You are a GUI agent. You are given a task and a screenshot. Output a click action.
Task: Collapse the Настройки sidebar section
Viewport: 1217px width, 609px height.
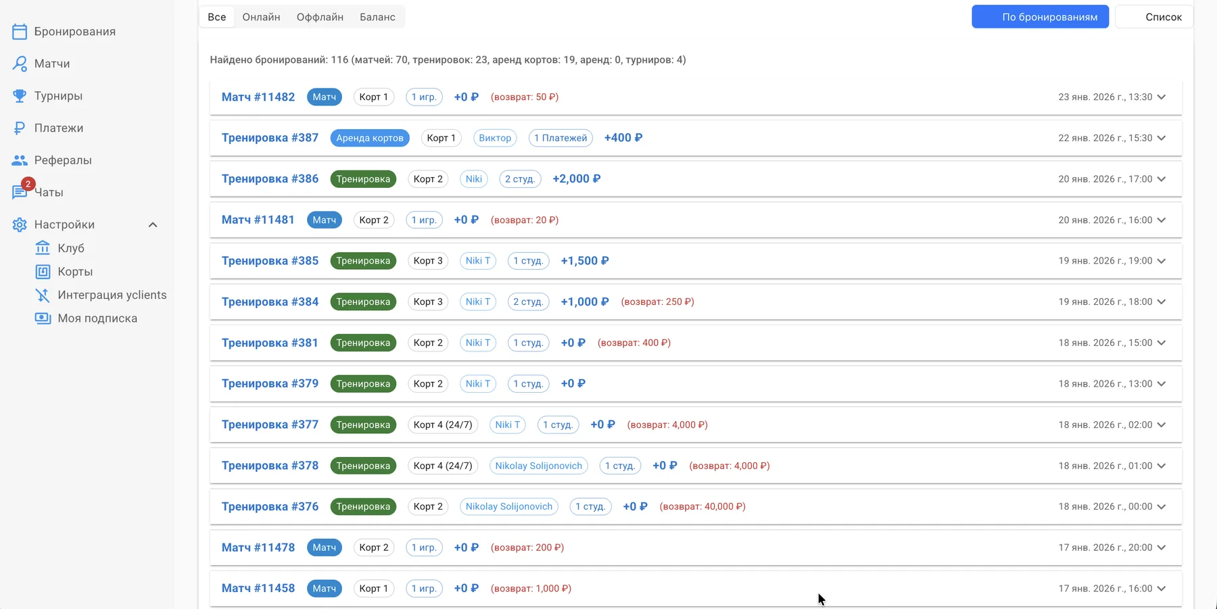click(x=153, y=225)
